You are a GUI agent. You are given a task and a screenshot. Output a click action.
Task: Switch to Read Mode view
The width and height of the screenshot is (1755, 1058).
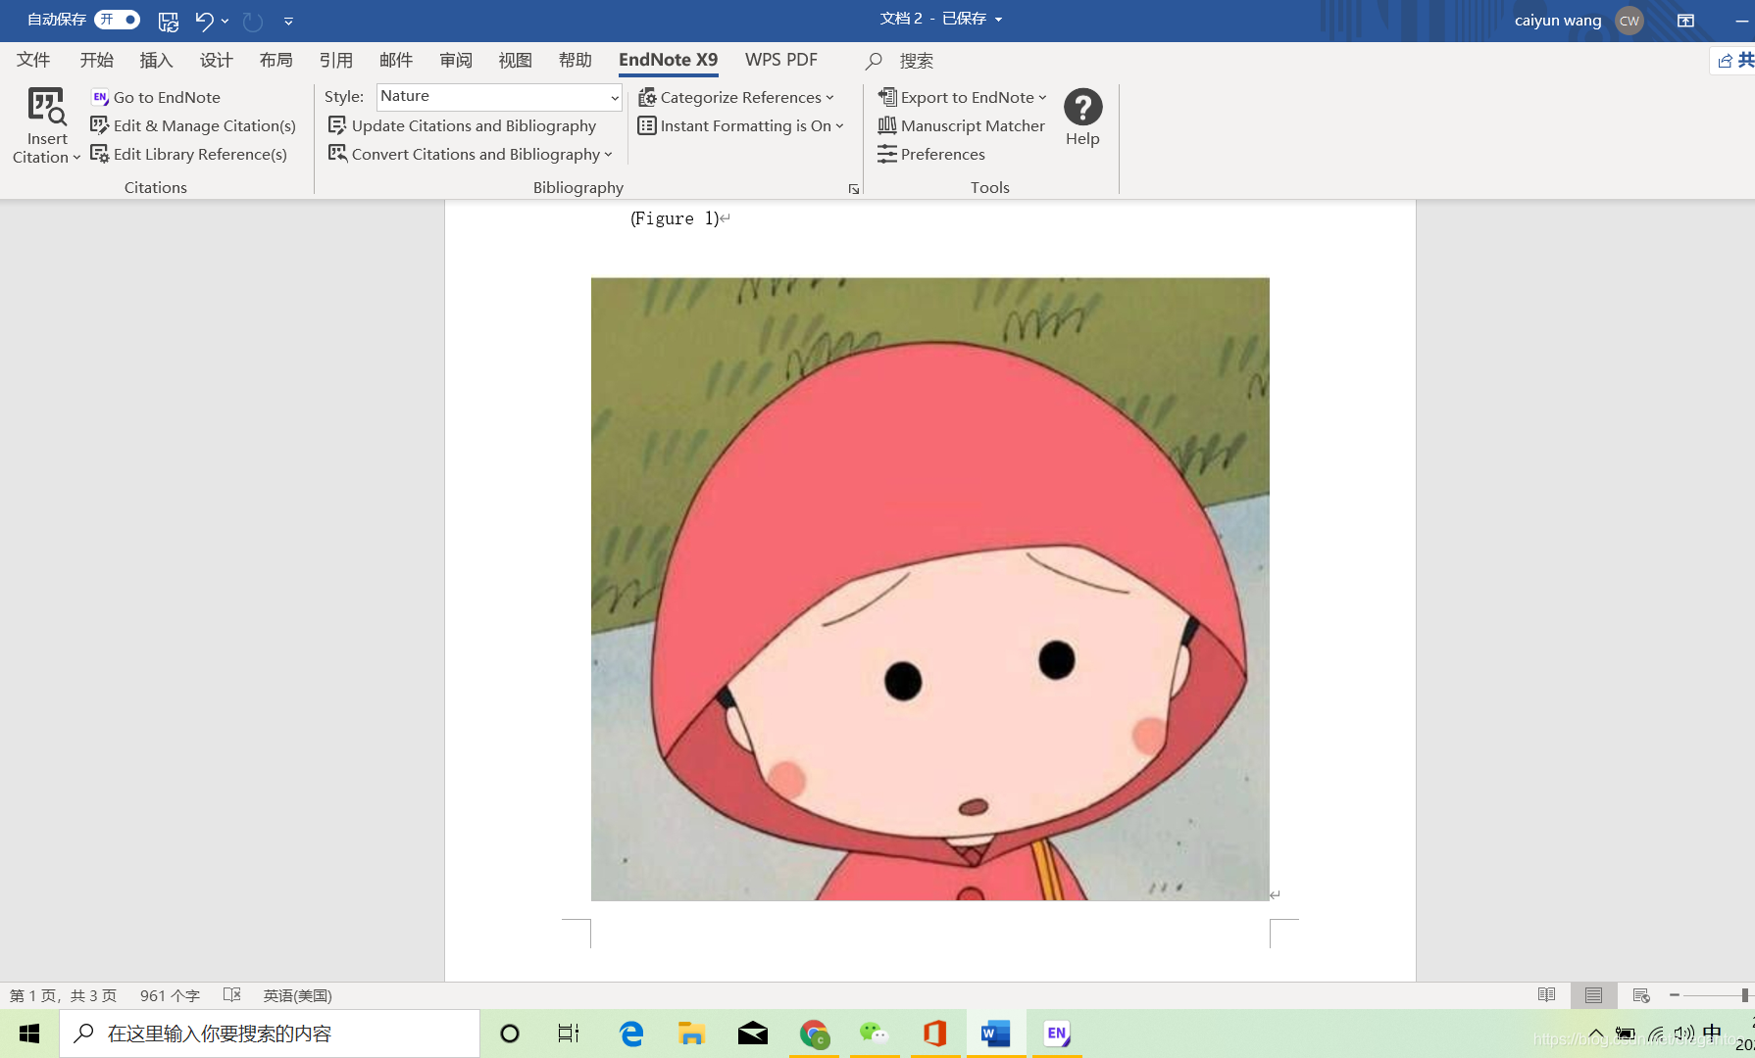coord(1546,995)
